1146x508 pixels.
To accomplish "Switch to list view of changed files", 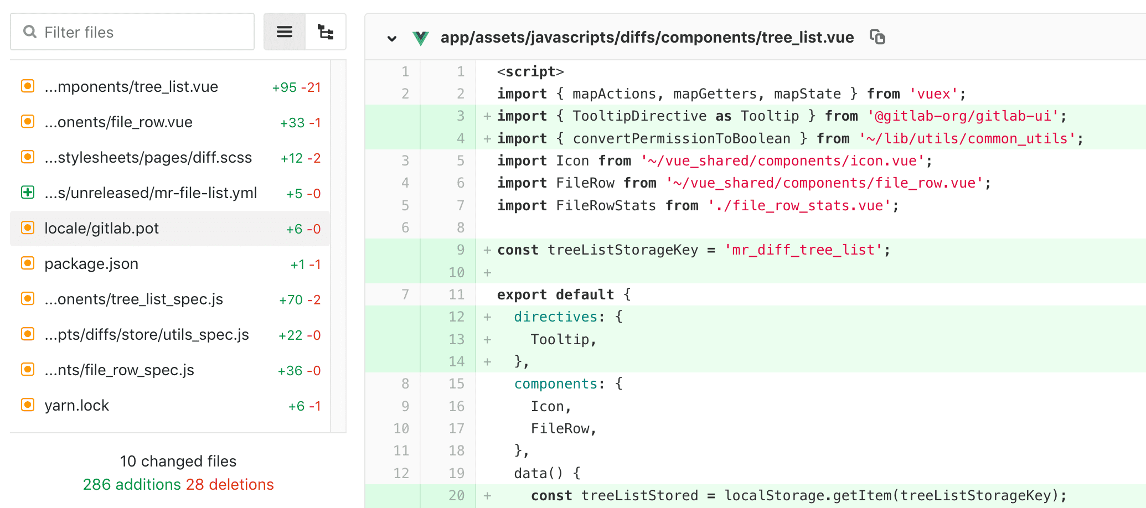I will 284,32.
